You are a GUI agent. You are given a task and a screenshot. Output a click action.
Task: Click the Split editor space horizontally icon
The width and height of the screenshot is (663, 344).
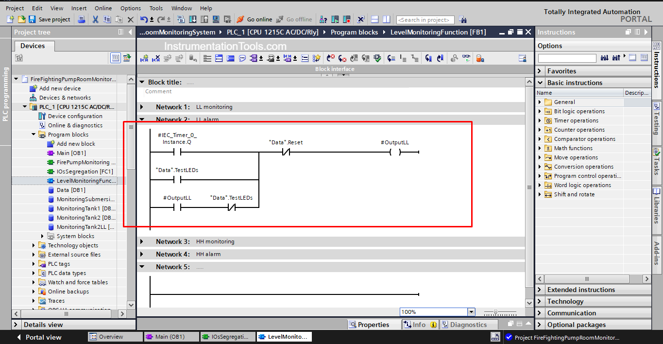(x=374, y=19)
